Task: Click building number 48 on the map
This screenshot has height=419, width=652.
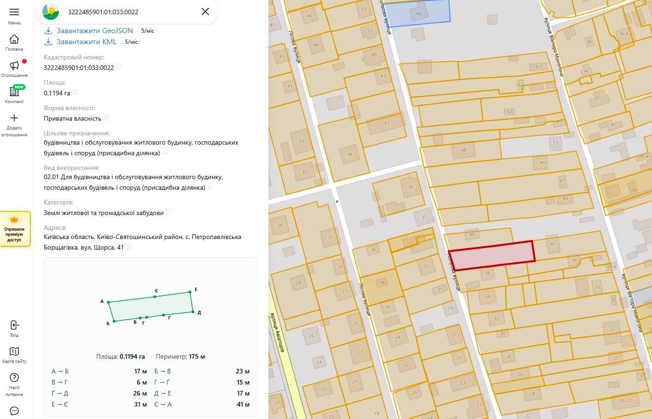Action: click(x=463, y=150)
